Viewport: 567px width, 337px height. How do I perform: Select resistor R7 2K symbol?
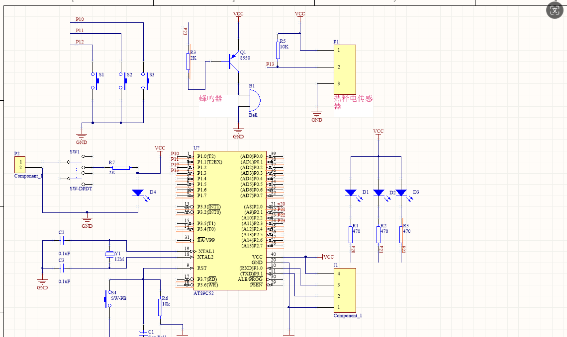point(121,168)
